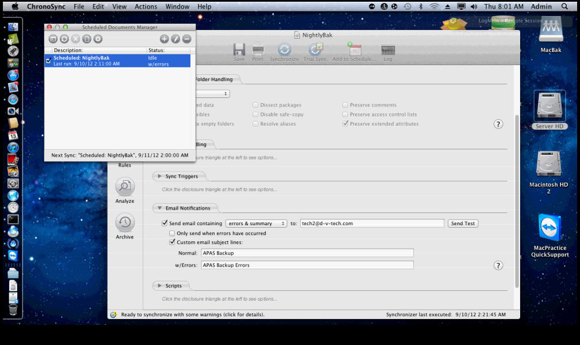This screenshot has height=345, width=580.
Task: Open the File menu
Action: click(79, 6)
